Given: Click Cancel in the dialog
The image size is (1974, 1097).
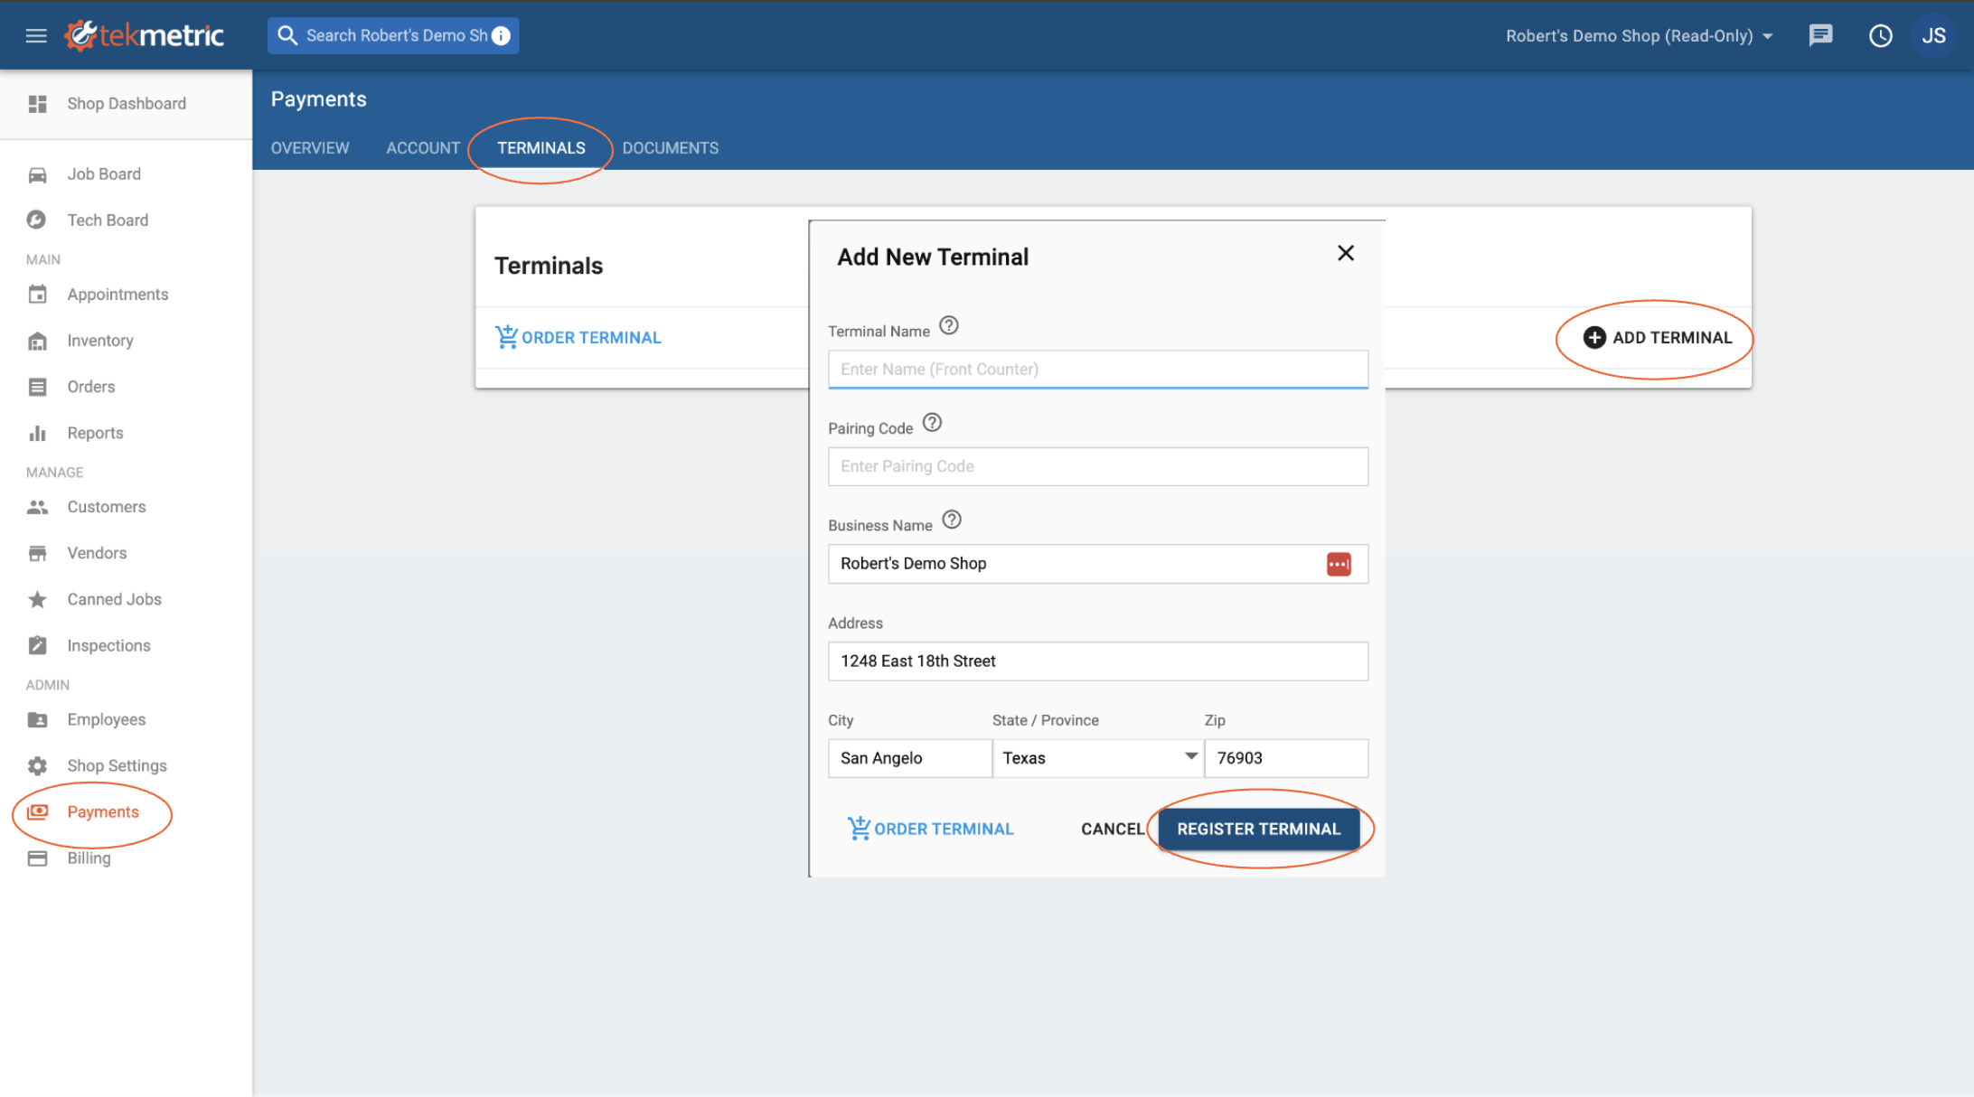Looking at the screenshot, I should tap(1112, 829).
